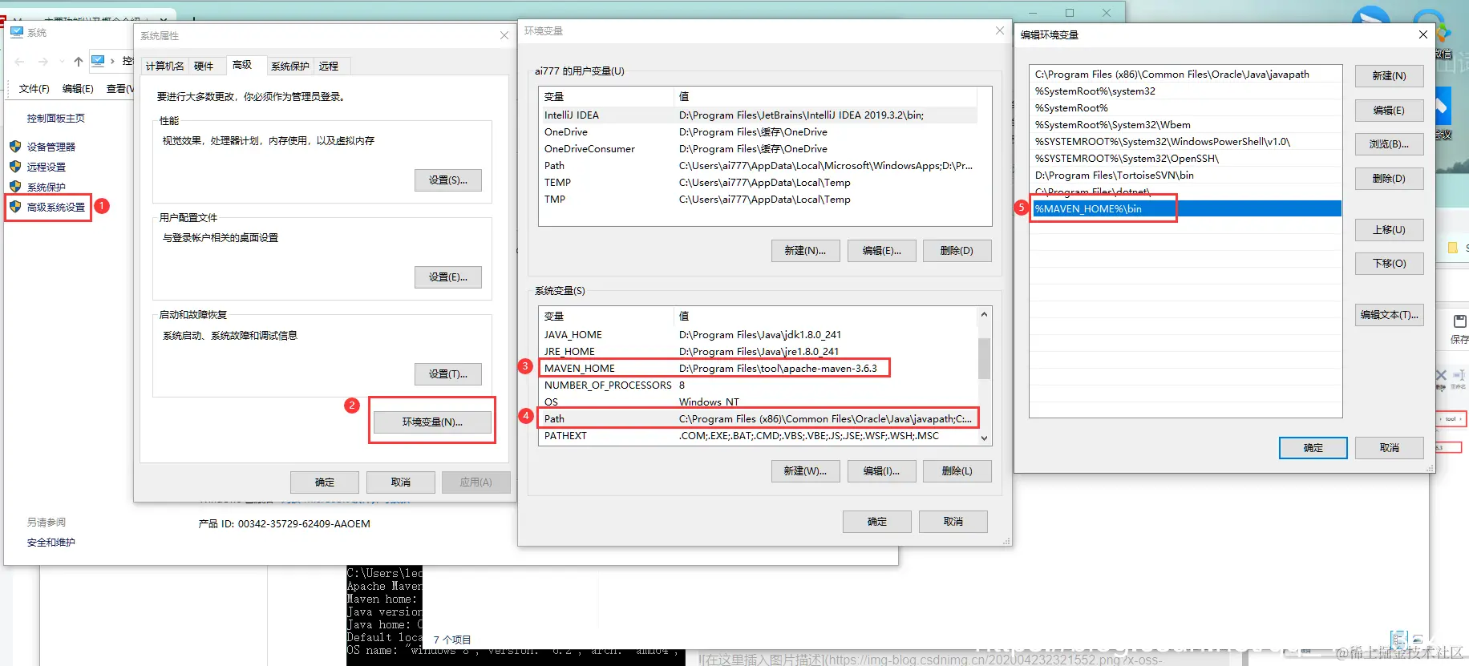The height and width of the screenshot is (666, 1469).
Task: Open 高级系统设置 in System window sidebar
Action: pyautogui.click(x=47, y=207)
